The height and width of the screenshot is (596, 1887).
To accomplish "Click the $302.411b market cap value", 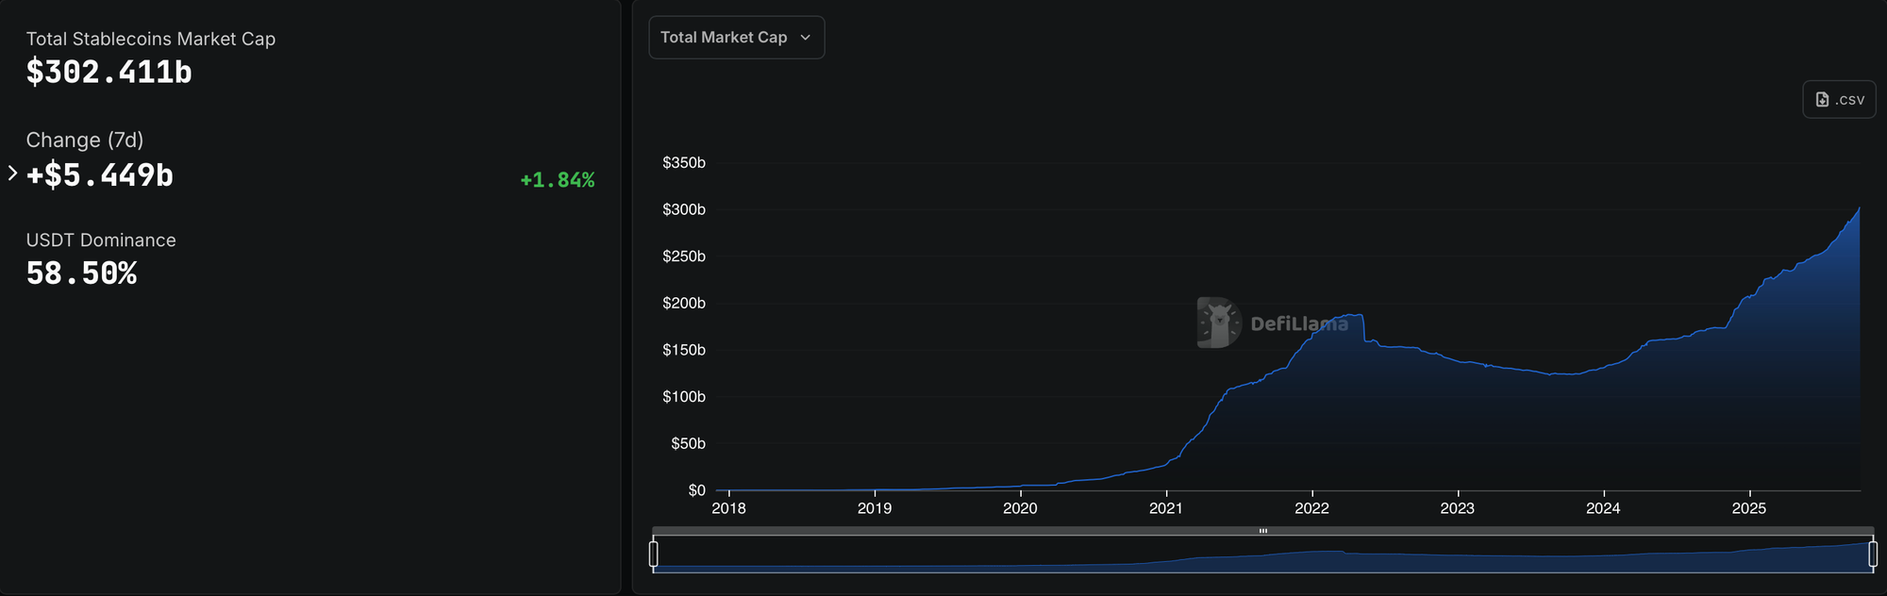I will pos(109,73).
